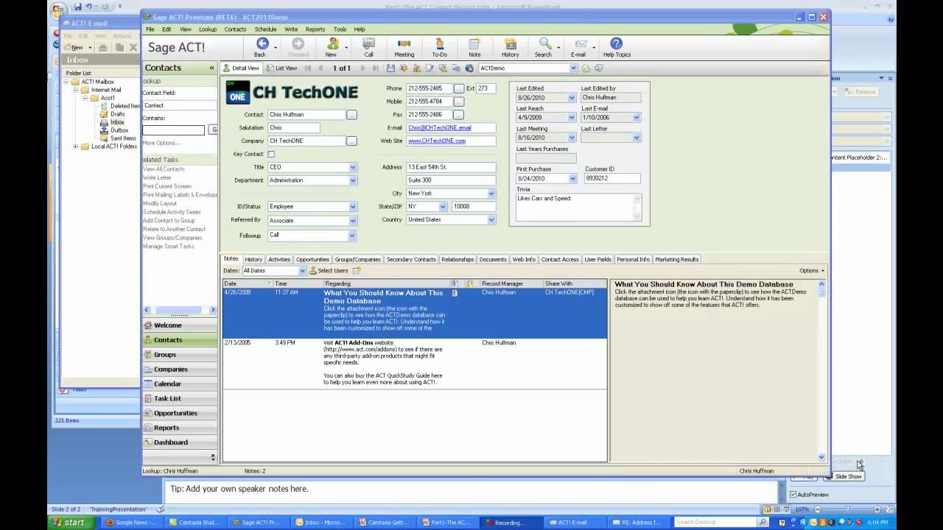Click icon right of ACTDemo layout dropdown
Screen dimensions: 943x530
pos(586,68)
